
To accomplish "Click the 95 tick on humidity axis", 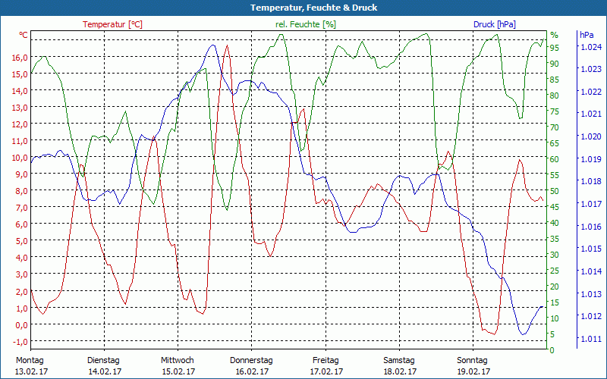I will coord(555,48).
